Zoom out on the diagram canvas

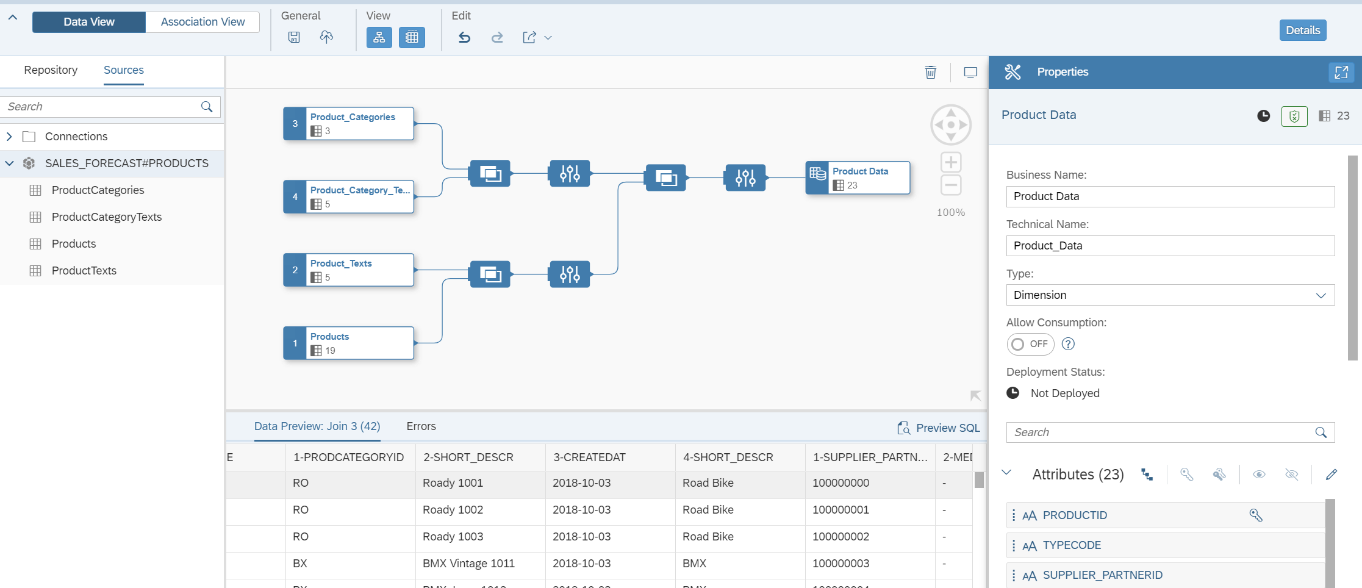950,185
